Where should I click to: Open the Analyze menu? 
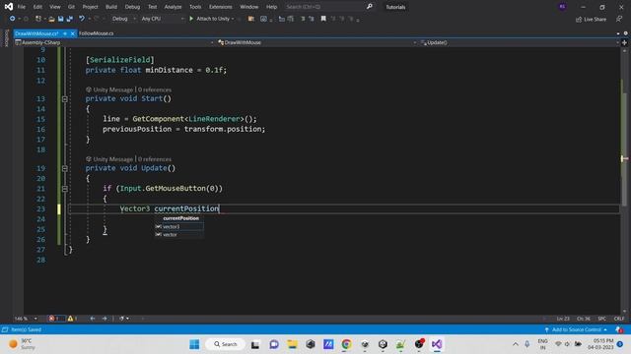click(x=174, y=7)
